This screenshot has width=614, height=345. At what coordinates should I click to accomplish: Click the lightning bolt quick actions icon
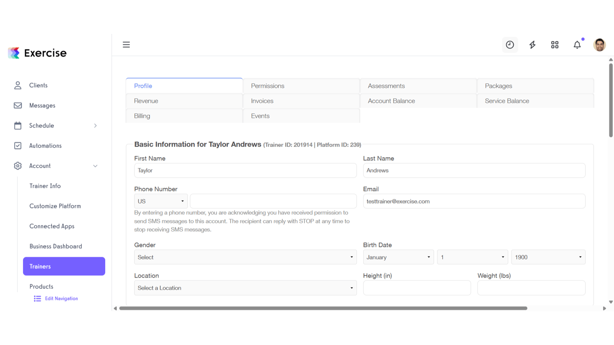(x=532, y=44)
